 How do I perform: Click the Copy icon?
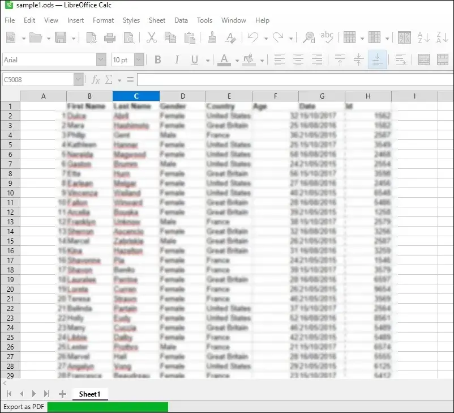(170, 38)
